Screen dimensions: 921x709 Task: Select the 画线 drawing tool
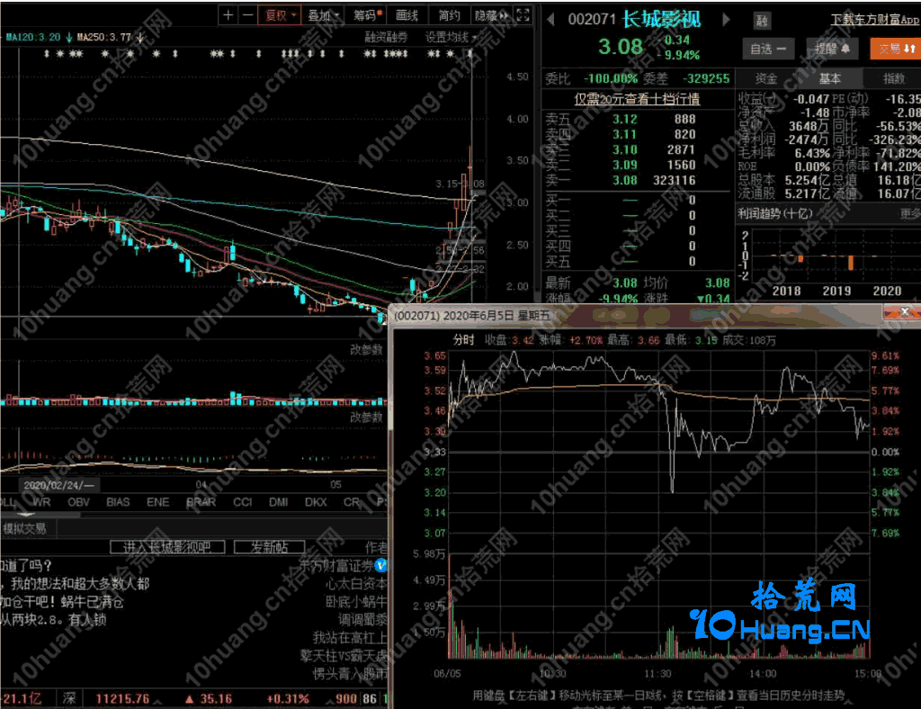coord(407,16)
